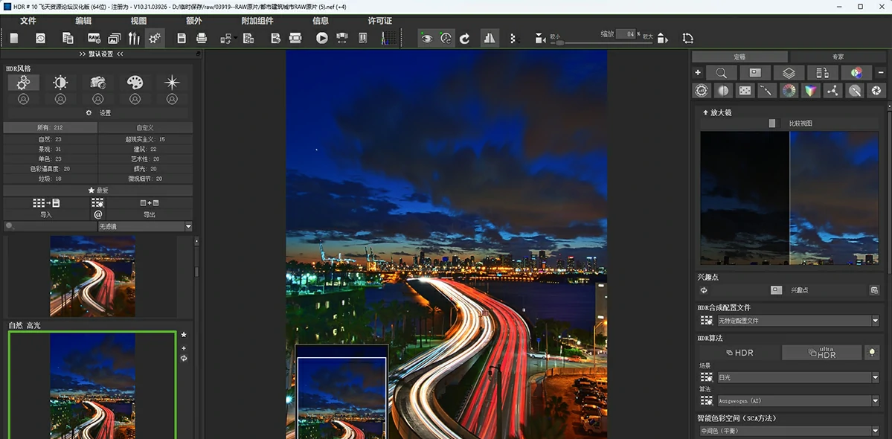Screen dimensions: 892x439
Task: Open the 文件 menu
Action: pos(28,21)
